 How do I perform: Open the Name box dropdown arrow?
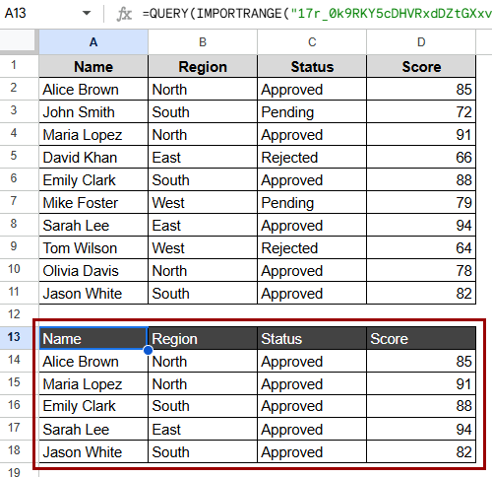pyautogui.click(x=87, y=13)
